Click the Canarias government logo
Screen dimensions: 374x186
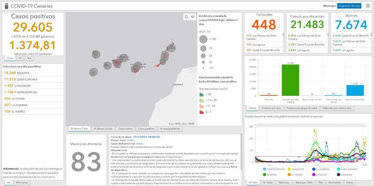pyautogui.click(x=5, y=6)
